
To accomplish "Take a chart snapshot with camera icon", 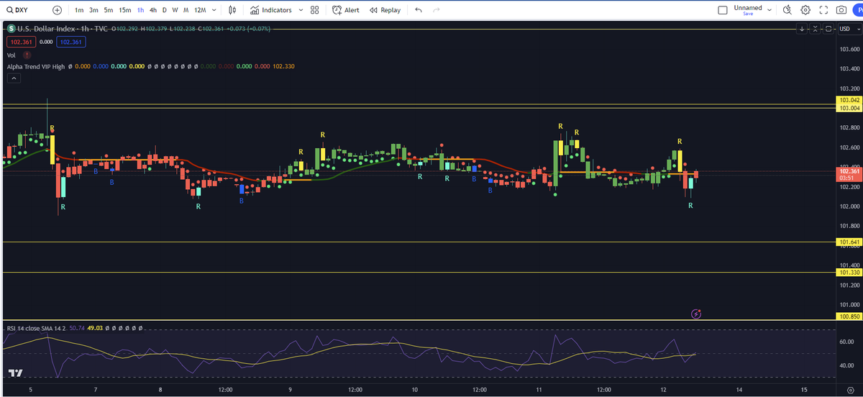I will 842,10.
